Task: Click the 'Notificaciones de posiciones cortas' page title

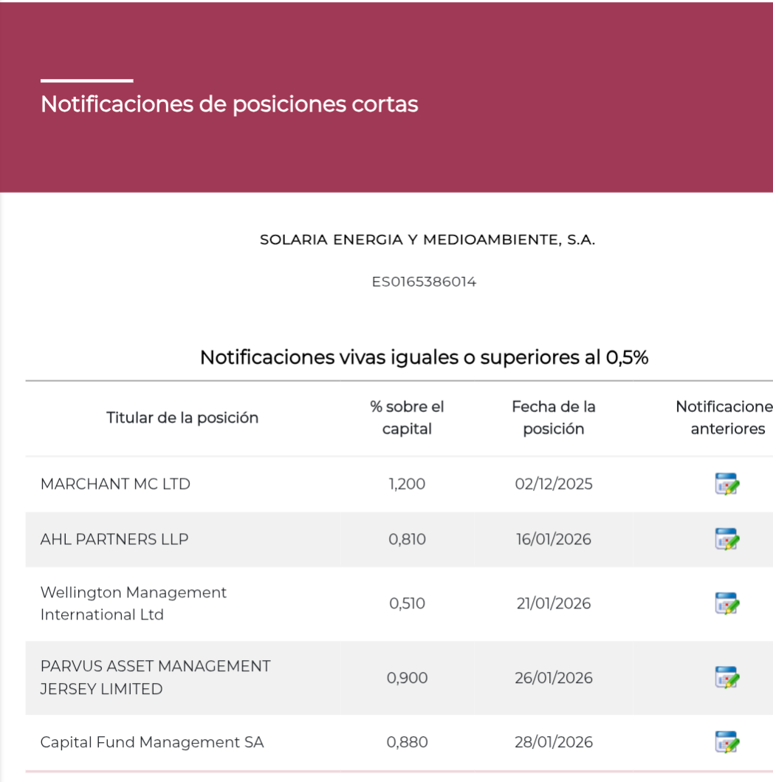Action: pos(229,104)
